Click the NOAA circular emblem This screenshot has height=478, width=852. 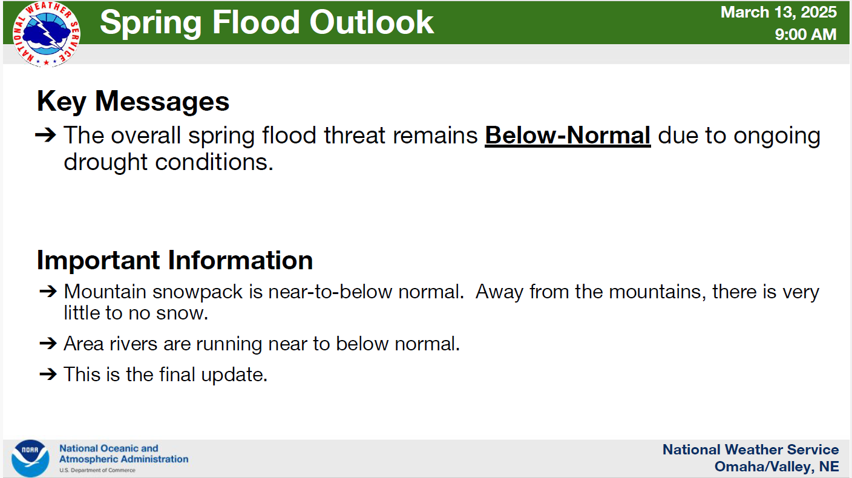pyautogui.click(x=30, y=459)
